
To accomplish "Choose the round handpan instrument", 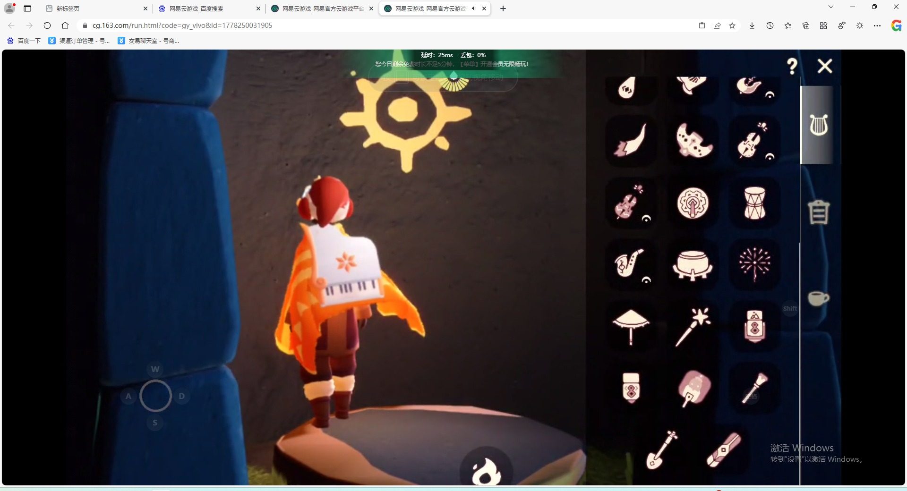I will tap(693, 203).
